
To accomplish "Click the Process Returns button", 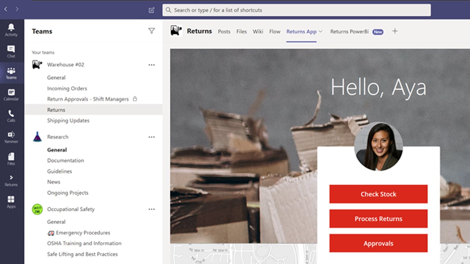I will (x=378, y=219).
